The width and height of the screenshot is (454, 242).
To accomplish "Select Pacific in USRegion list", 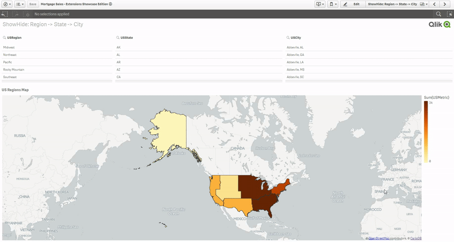I will coord(57,62).
